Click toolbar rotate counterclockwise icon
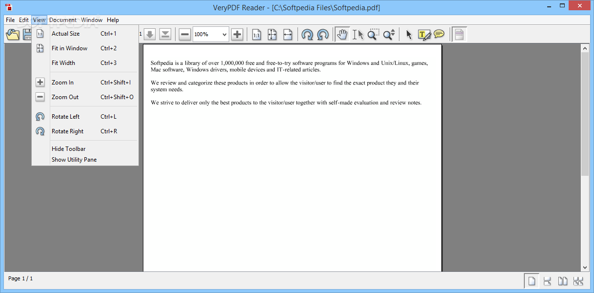Viewport: 594px width, 293px height. tap(323, 34)
